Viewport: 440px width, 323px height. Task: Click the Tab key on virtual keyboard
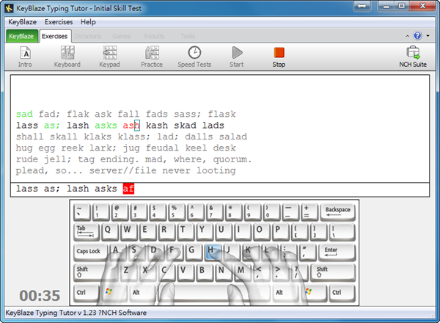point(86,232)
